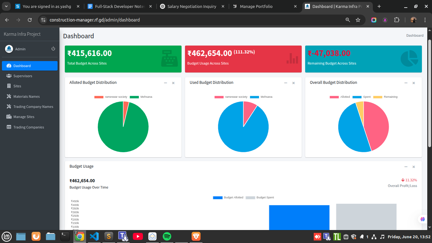Viewport: 432px width, 243px height.
Task: Launch Firefox from the taskbar
Action: click(x=36, y=236)
